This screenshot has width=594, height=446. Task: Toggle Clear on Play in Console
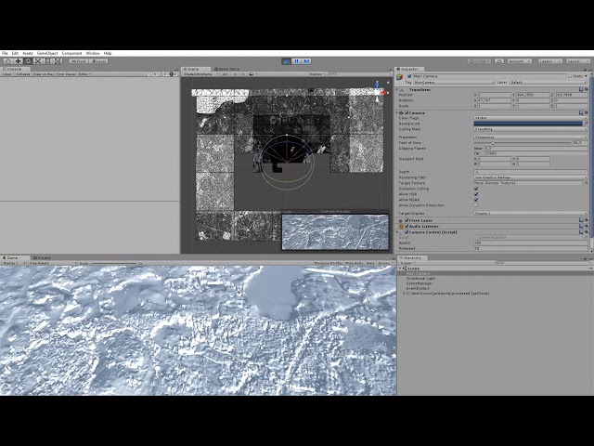tap(44, 74)
